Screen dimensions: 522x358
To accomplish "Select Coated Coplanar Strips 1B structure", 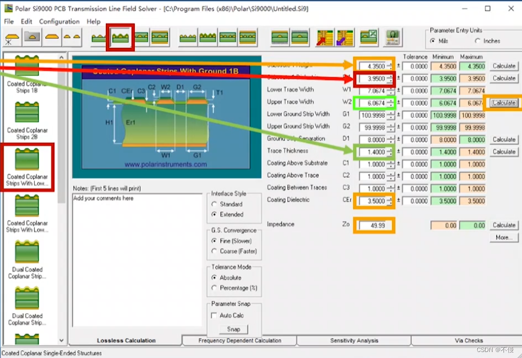I will (x=27, y=75).
